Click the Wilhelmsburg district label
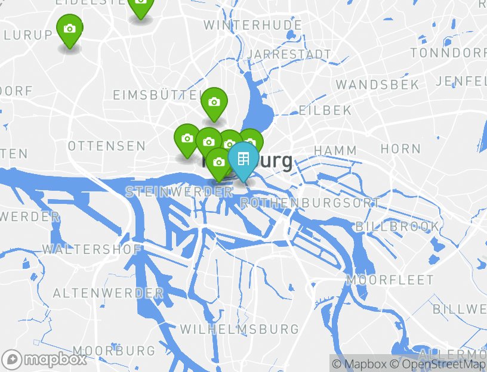487x372 pixels. pos(239,329)
